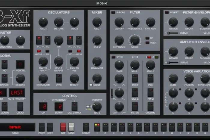The image size is (210, 140).
Task: Click the BRIGHT knob
Action: [x=74, y=78]
